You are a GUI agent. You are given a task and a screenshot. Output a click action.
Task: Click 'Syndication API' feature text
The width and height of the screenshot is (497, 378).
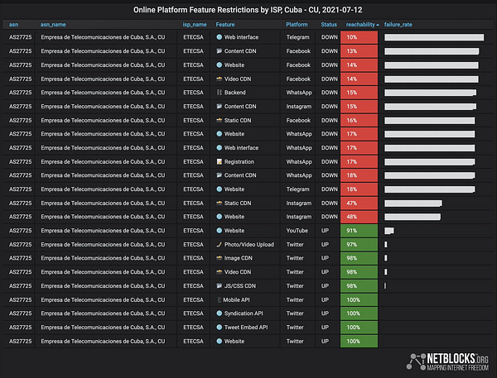tap(244, 313)
